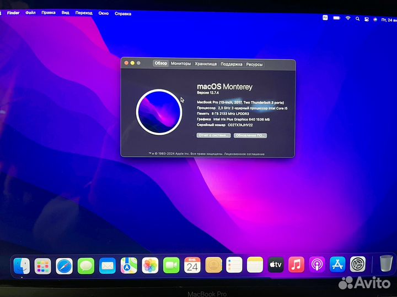This screenshot has width=397, height=297.
Task: Click the Wi-Fi status icon
Action: (x=348, y=18)
